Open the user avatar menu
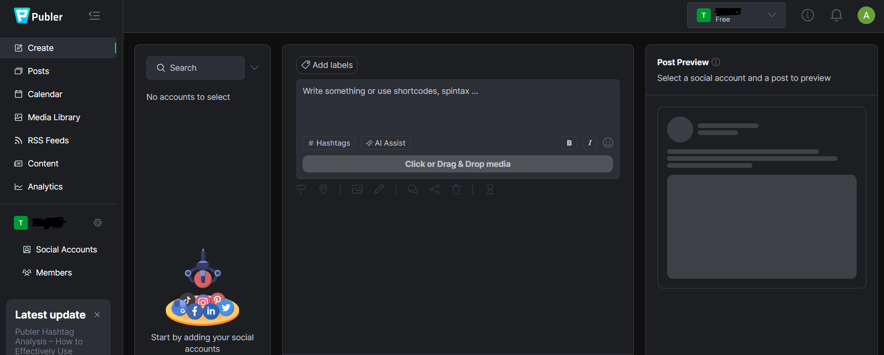This screenshot has height=355, width=884. tap(866, 15)
